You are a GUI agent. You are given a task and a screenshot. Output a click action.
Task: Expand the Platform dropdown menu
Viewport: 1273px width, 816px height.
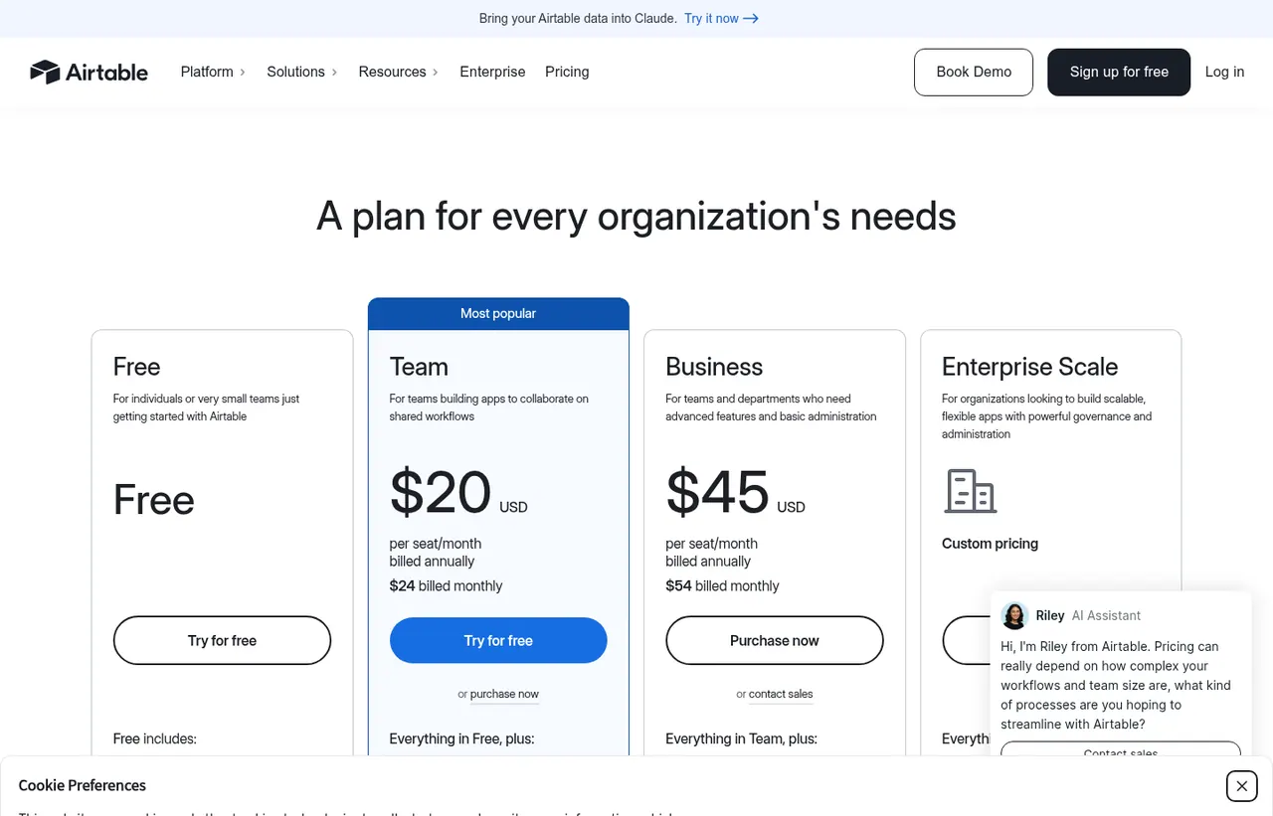click(x=213, y=72)
